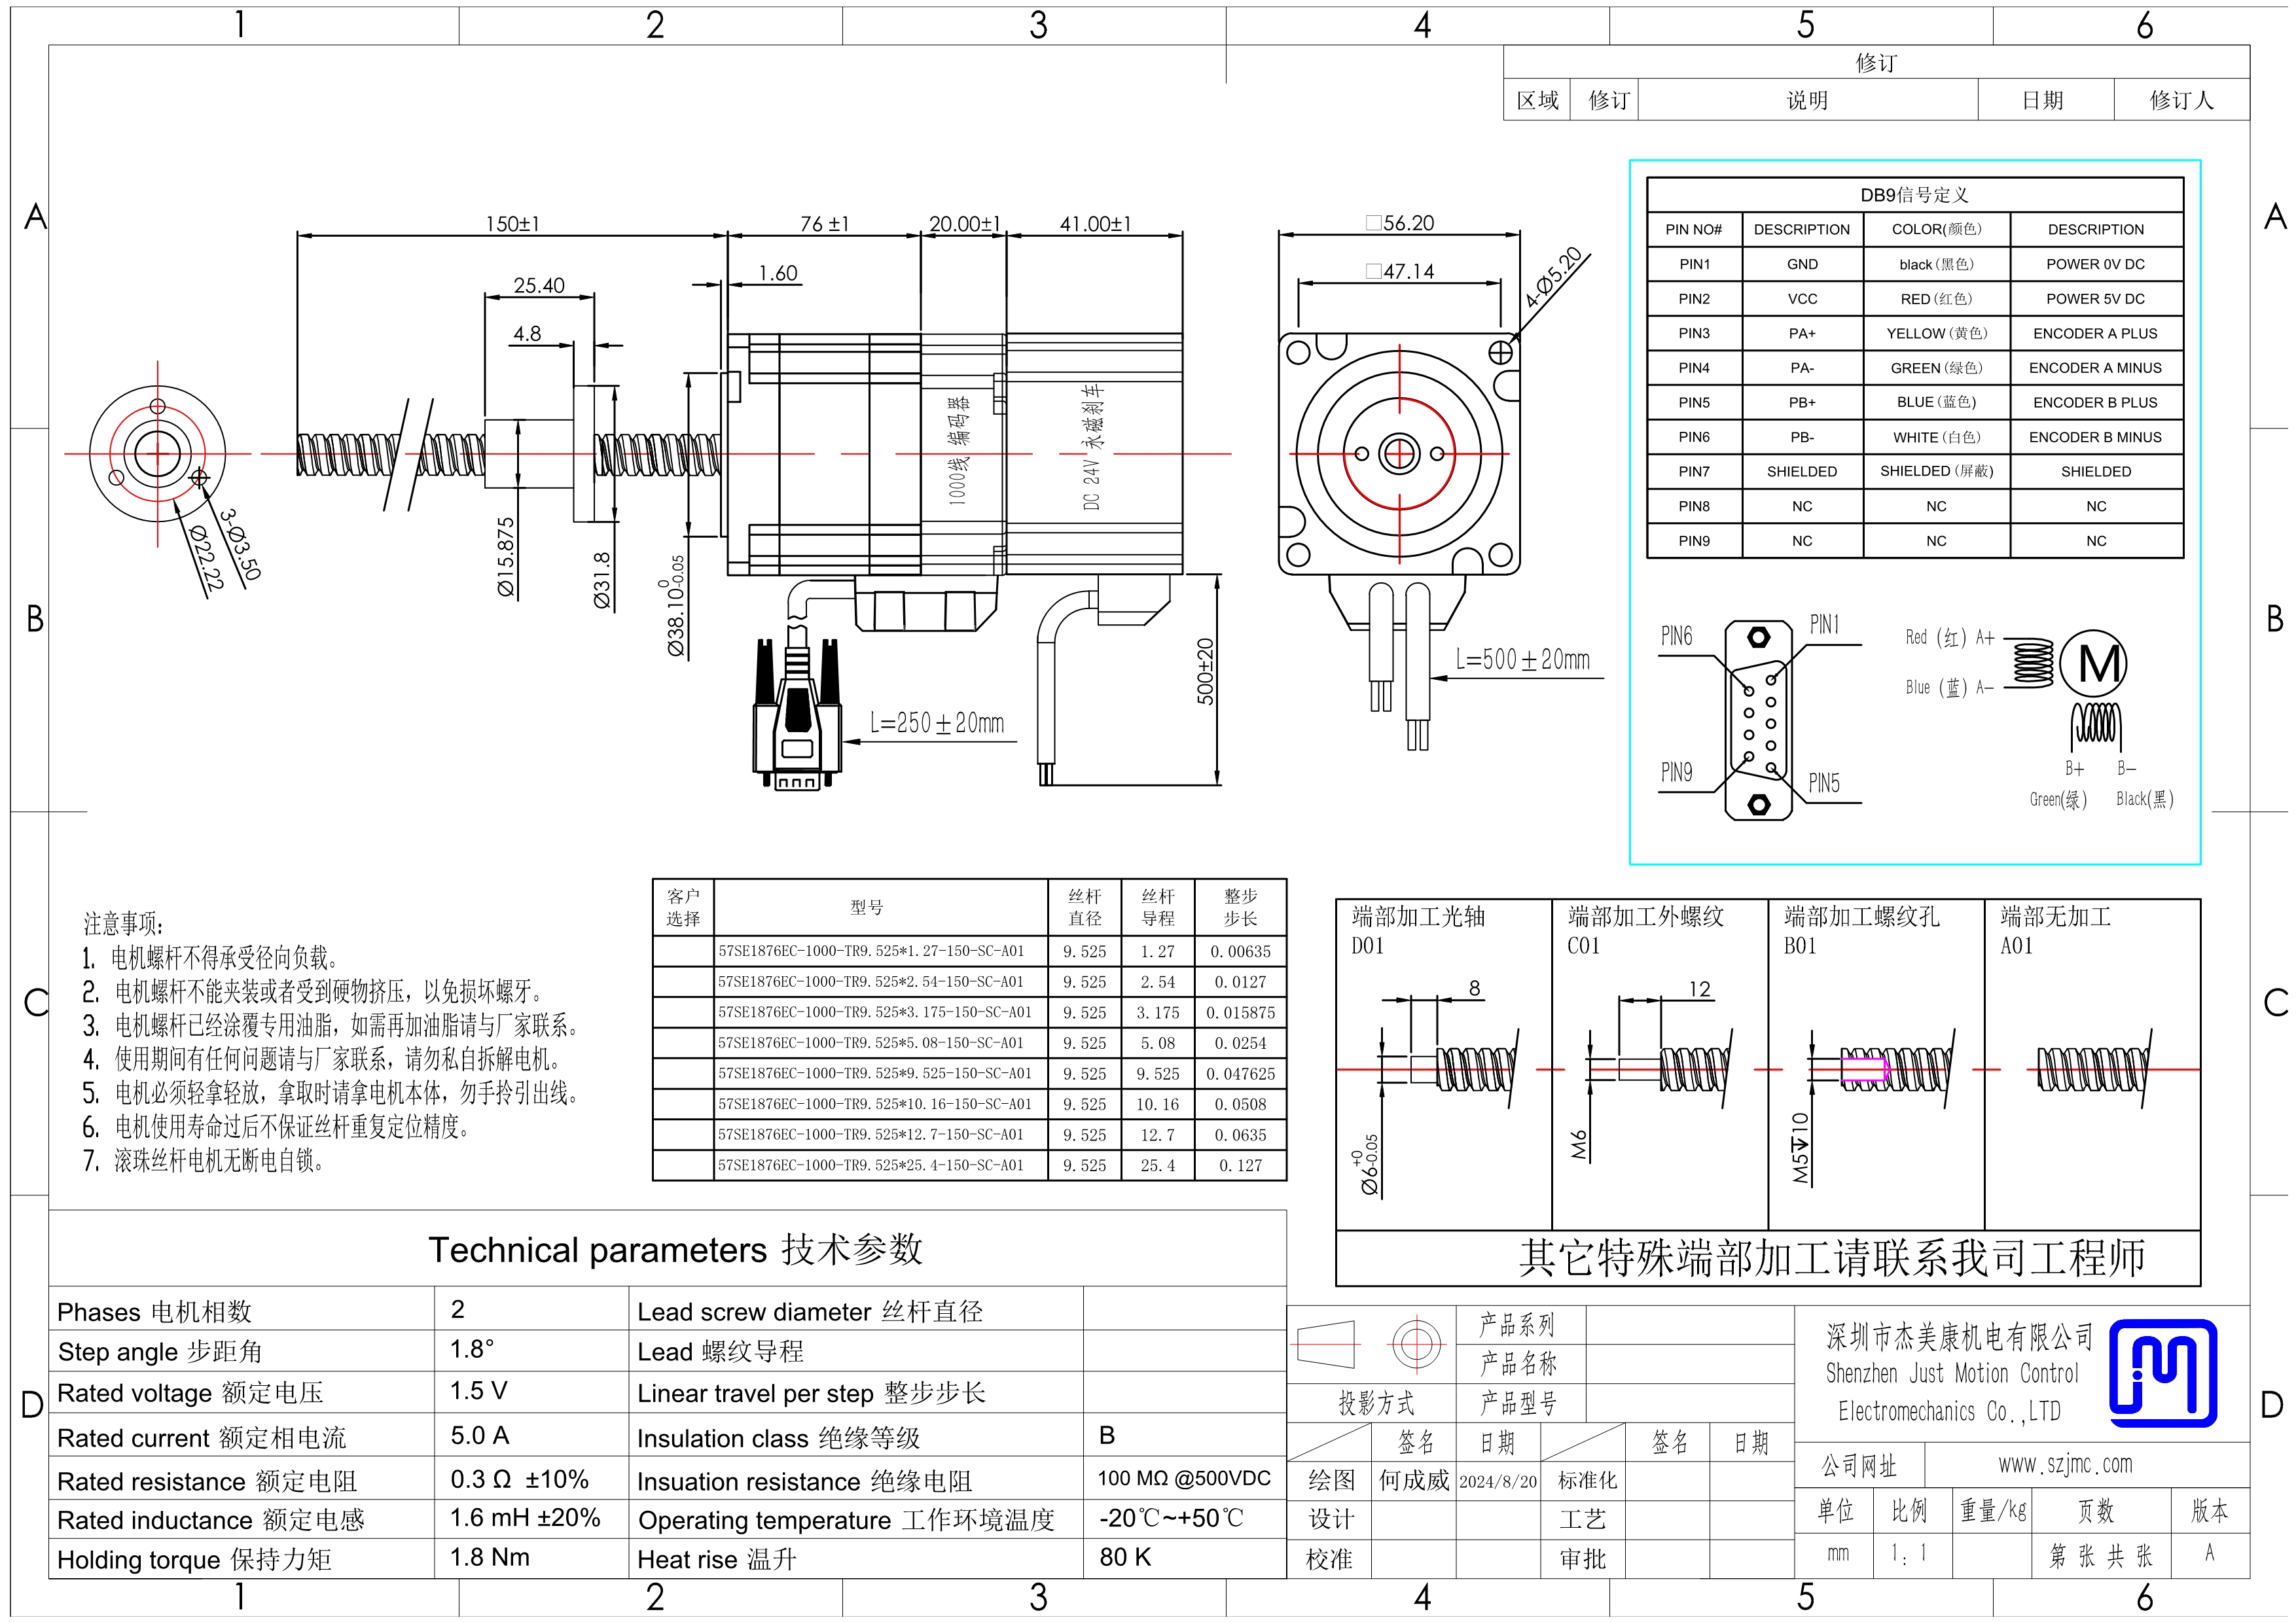Click the 其它特殊端部加工请联系我司工程师 banner text
2296x1622 pixels.
coord(1831,1257)
